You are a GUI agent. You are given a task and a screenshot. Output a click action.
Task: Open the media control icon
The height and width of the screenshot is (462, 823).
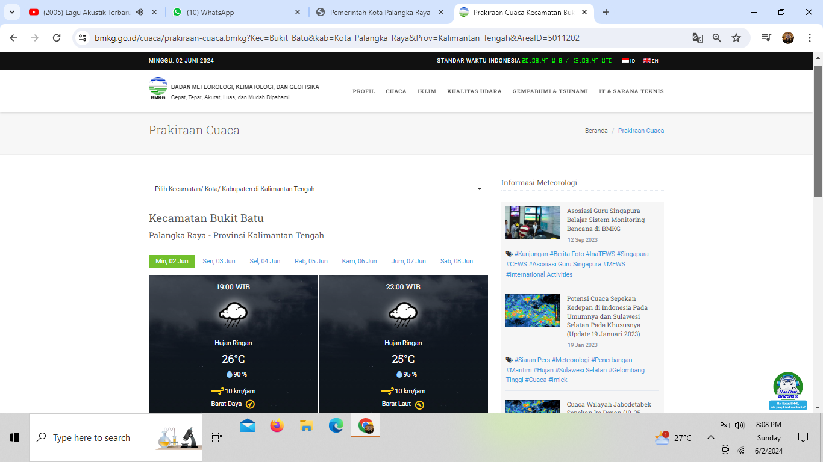coord(766,38)
